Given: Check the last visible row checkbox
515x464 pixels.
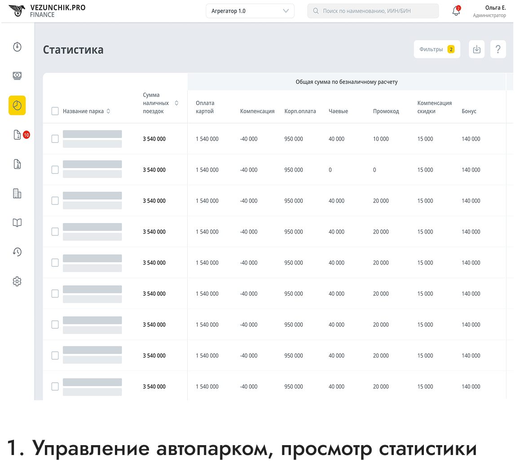Looking at the screenshot, I should coord(55,386).
